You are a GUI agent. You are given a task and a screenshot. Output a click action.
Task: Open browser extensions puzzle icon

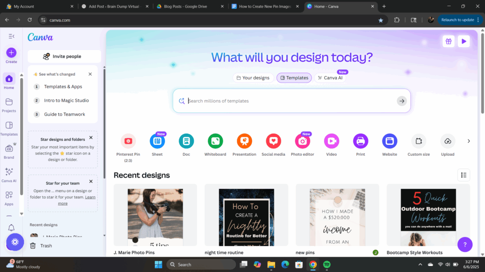[x=397, y=20]
